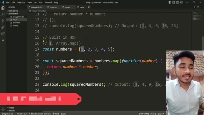Expand the Timeline section
Screen dimensions: 204x115
tap(17, 111)
